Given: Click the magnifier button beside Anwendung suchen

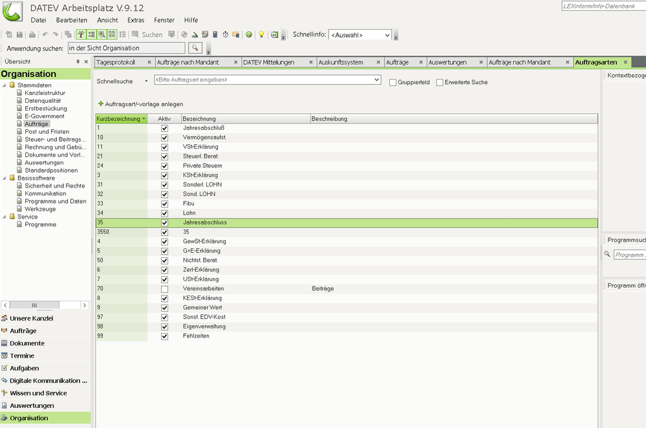Looking at the screenshot, I should click(x=195, y=48).
